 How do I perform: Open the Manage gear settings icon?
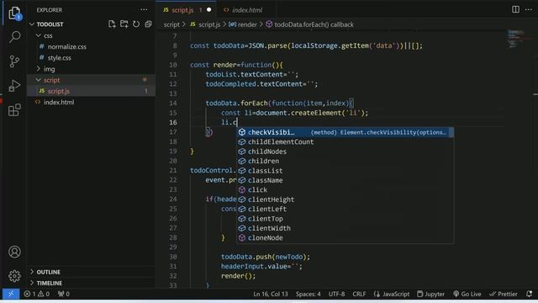pyautogui.click(x=14, y=276)
